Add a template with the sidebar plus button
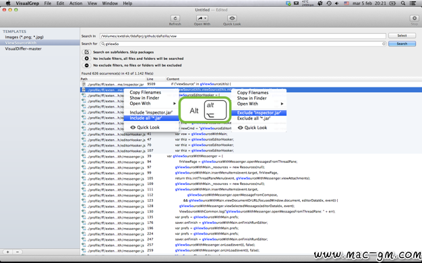Image resolution: width=422 pixels, height=263 pixels. pyautogui.click(x=8, y=252)
